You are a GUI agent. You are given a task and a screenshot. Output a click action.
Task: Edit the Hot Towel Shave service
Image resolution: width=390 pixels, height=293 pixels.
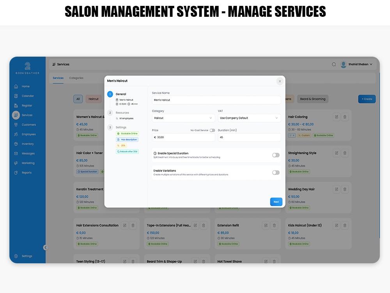pyautogui.click(x=266, y=261)
